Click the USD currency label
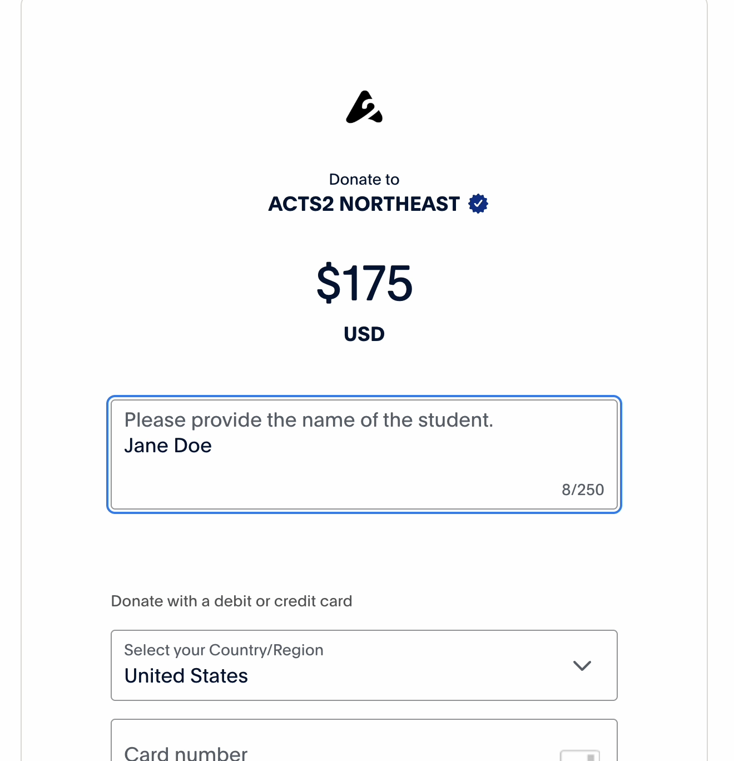The width and height of the screenshot is (734, 761). pyautogui.click(x=364, y=334)
